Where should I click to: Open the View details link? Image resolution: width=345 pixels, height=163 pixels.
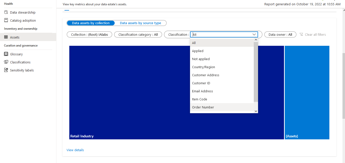point(75,150)
